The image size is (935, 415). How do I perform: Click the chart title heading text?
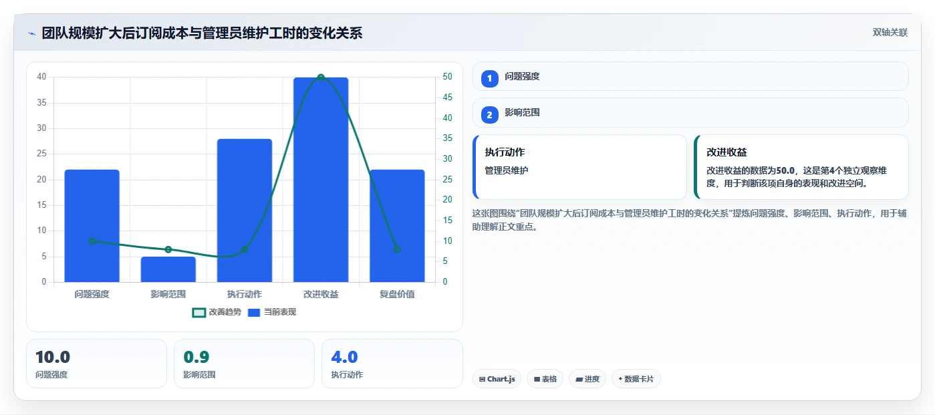[x=202, y=33]
